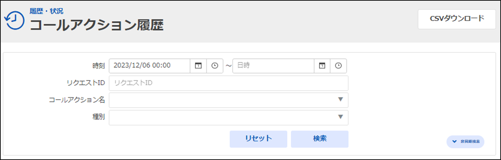Click the chevron icon on 非同期検索
The image size is (501, 160).
pos(454,142)
